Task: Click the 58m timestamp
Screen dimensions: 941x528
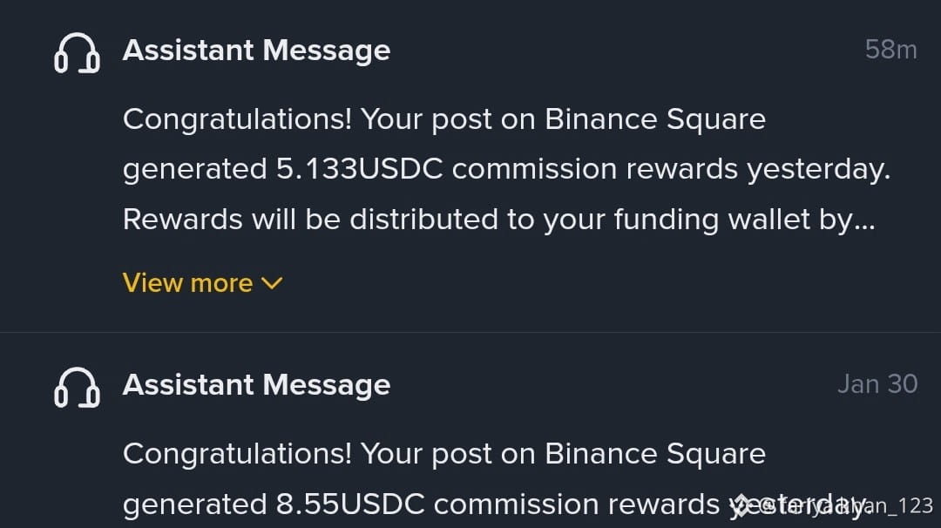Action: tap(890, 51)
